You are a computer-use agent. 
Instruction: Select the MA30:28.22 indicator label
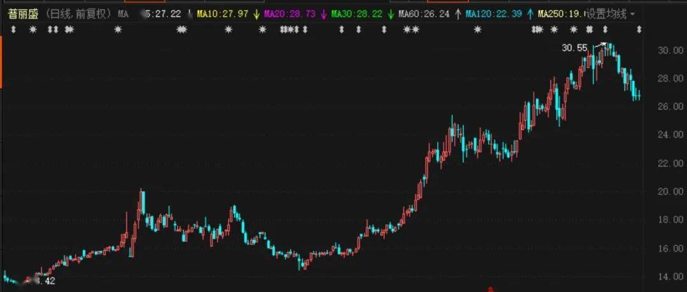(x=357, y=15)
